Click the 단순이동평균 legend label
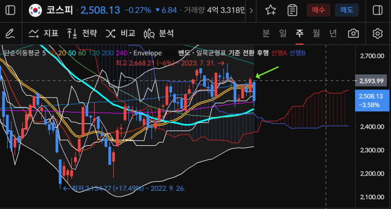This screenshot has width=391, height=209. click(x=22, y=53)
